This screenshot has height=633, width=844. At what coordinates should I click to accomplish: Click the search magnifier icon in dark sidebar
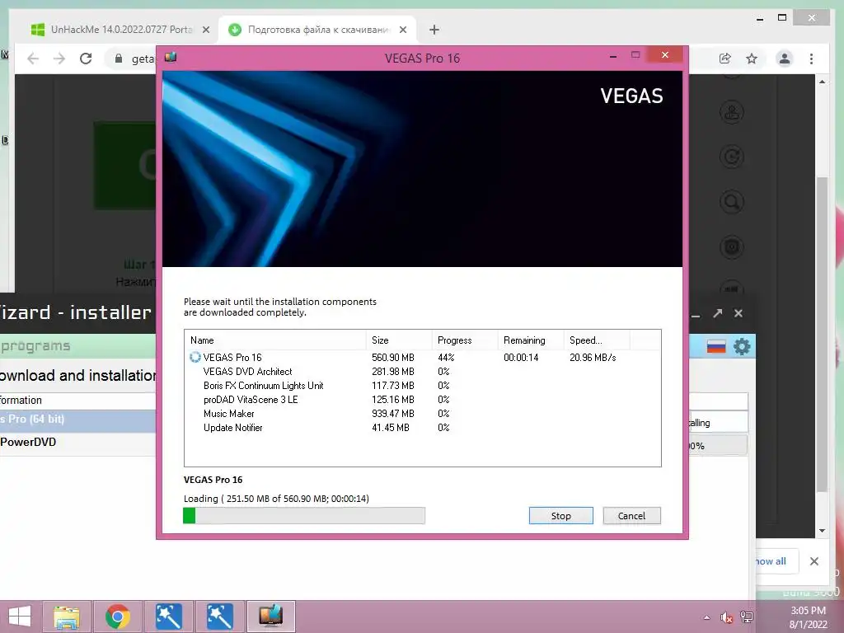732,203
